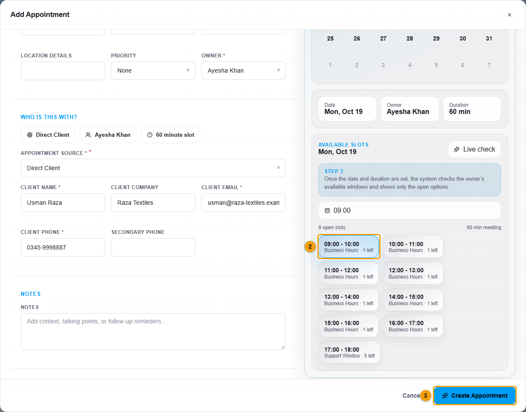Open the Owner dropdown
Screen dimensions: 526x412
243,70
